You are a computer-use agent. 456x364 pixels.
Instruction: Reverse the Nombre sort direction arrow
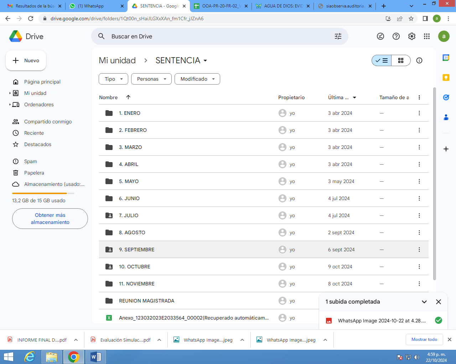pos(128,97)
